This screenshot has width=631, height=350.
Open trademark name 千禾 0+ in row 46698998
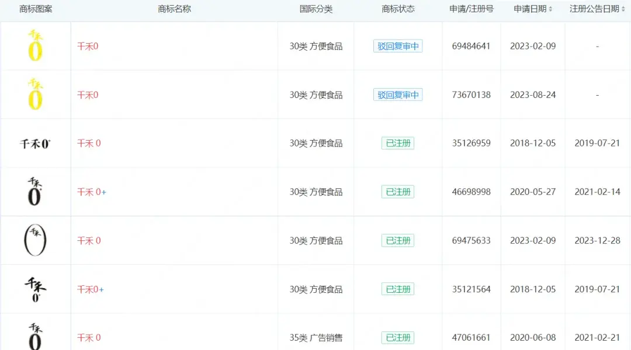coord(92,192)
